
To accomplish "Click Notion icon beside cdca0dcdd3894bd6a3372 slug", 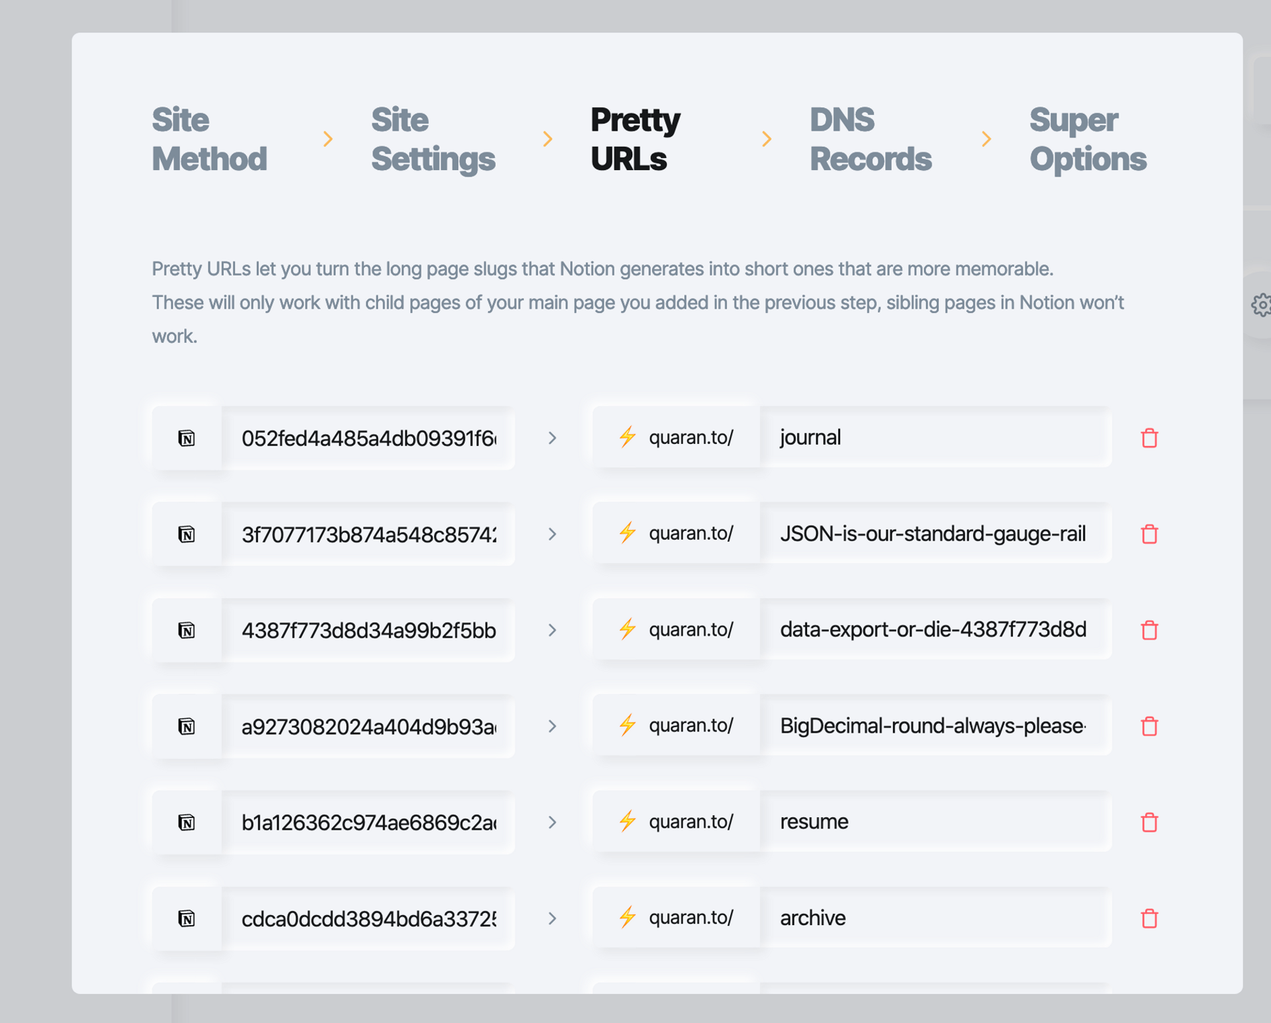I will (x=187, y=918).
